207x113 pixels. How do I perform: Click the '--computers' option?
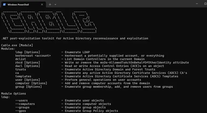pos(25,104)
